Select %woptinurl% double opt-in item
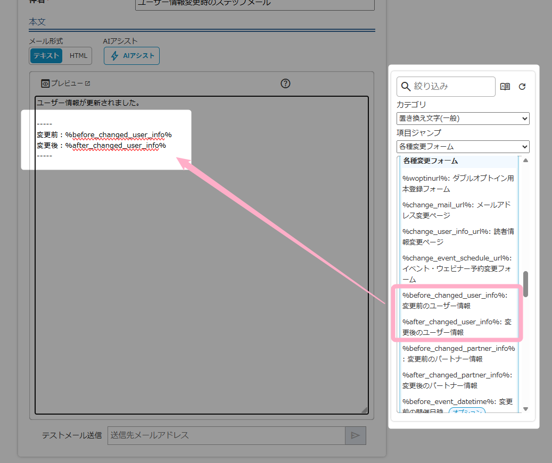Screen dimensions: 552x463 pyautogui.click(x=457, y=183)
